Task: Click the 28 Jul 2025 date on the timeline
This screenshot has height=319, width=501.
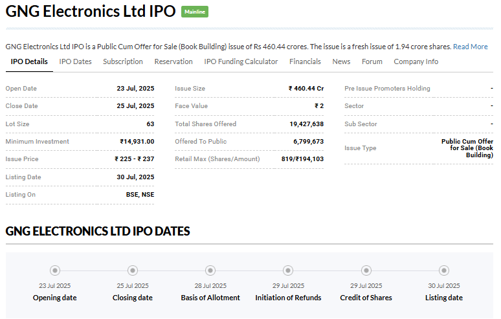Action: [x=210, y=286]
